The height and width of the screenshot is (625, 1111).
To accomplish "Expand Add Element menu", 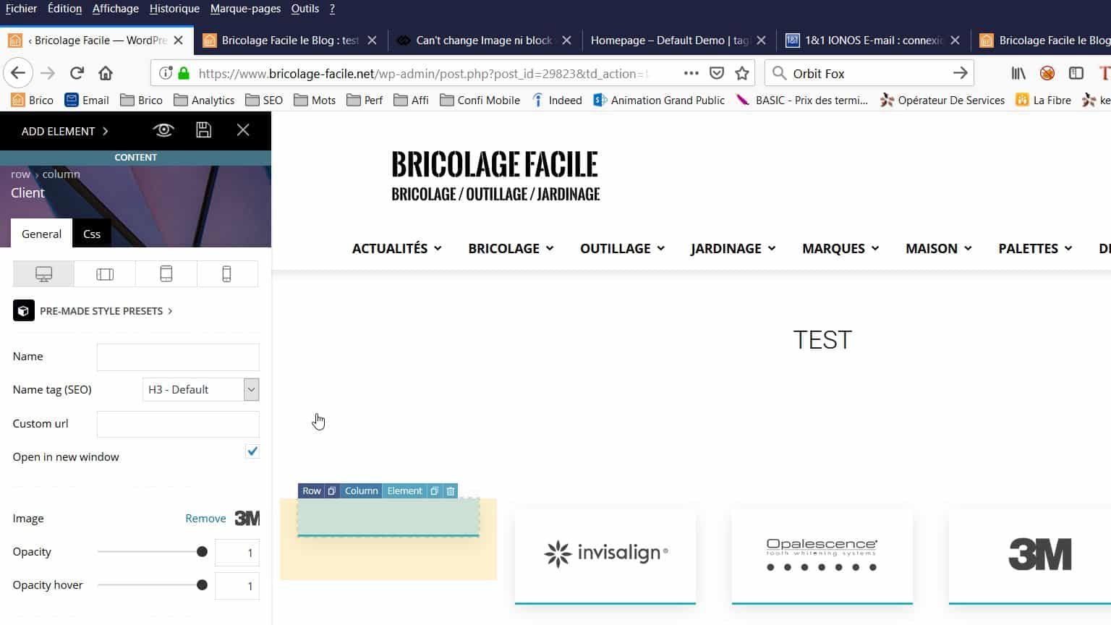I will pyautogui.click(x=65, y=131).
